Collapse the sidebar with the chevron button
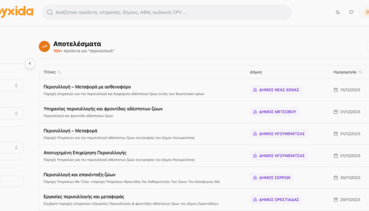Image resolution: width=369 pixels, height=211 pixels. 30,63
